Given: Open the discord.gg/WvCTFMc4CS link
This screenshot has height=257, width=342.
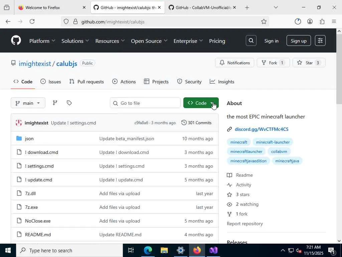Looking at the screenshot, I should 262,129.
